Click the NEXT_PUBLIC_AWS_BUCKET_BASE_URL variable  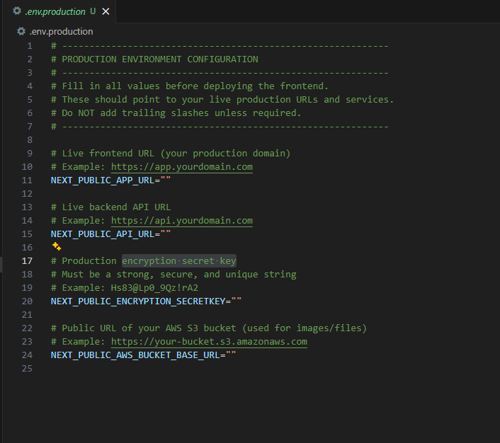click(135, 355)
